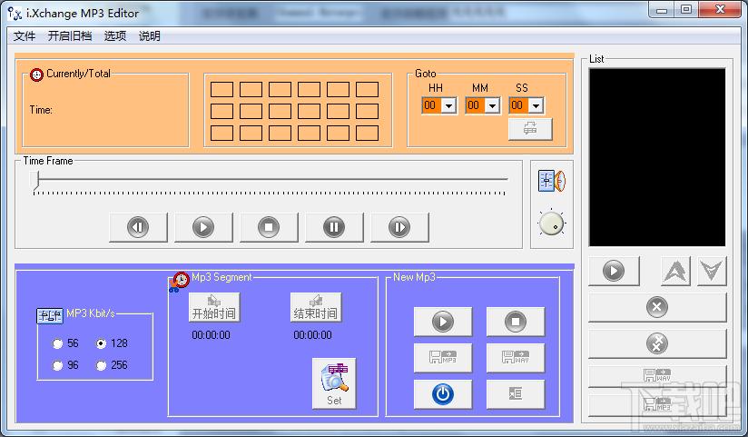Select the 56 Kbit/s radio button
The width and height of the screenshot is (748, 437).
coord(58,343)
